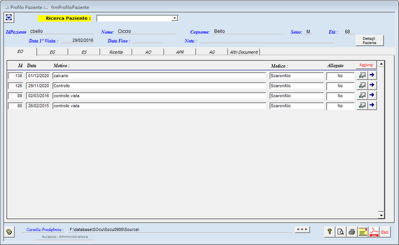Open print preview with magnifier page icon
This screenshot has height=245, width=399.
click(x=340, y=231)
